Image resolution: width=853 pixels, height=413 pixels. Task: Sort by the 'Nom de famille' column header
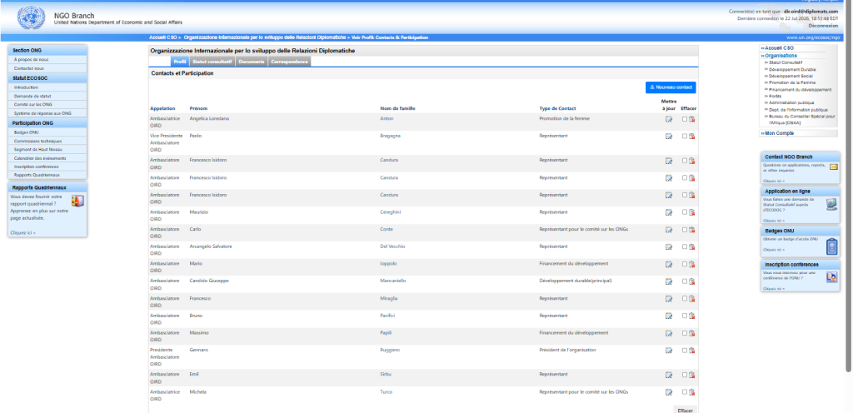point(397,109)
